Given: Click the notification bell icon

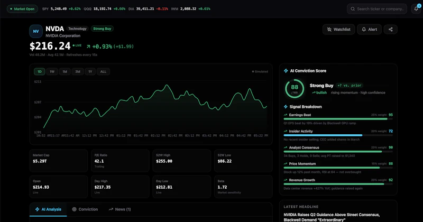Looking at the screenshot, I should (416, 8).
